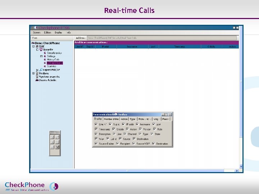Click the icon beside History Calls
The width and height of the screenshot is (259, 194).
point(45,59)
